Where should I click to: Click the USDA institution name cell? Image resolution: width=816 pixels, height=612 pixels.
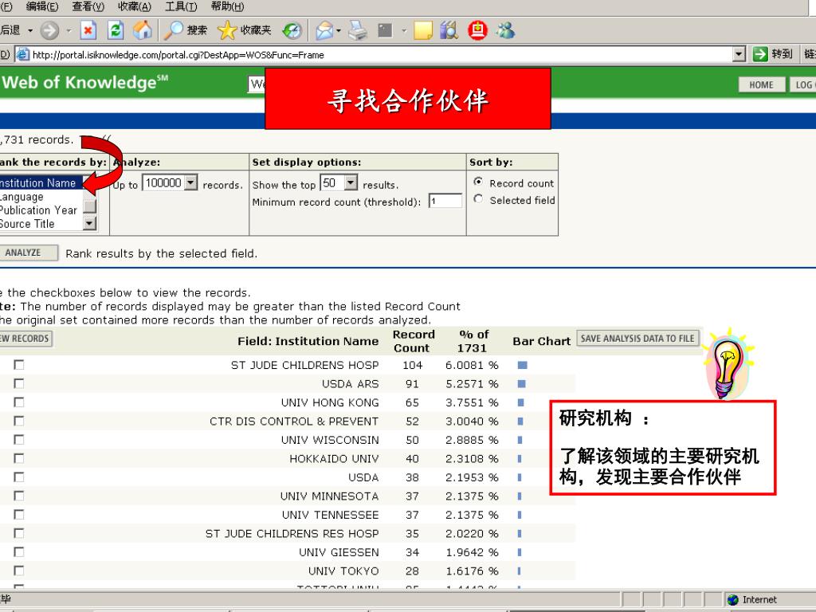(x=363, y=477)
